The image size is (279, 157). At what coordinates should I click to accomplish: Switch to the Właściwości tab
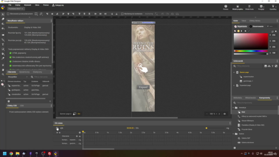[x=250, y=98]
